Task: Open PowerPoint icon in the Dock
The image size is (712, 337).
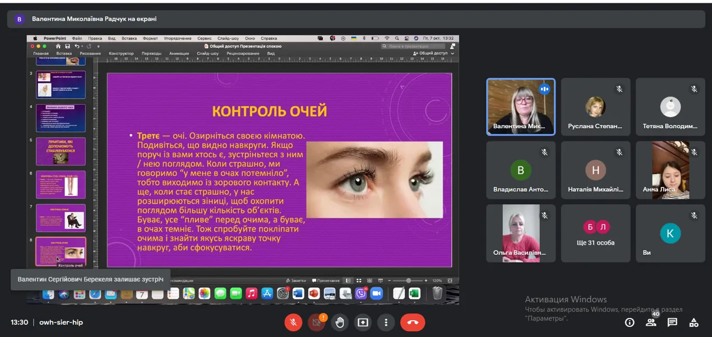Action: (314, 293)
